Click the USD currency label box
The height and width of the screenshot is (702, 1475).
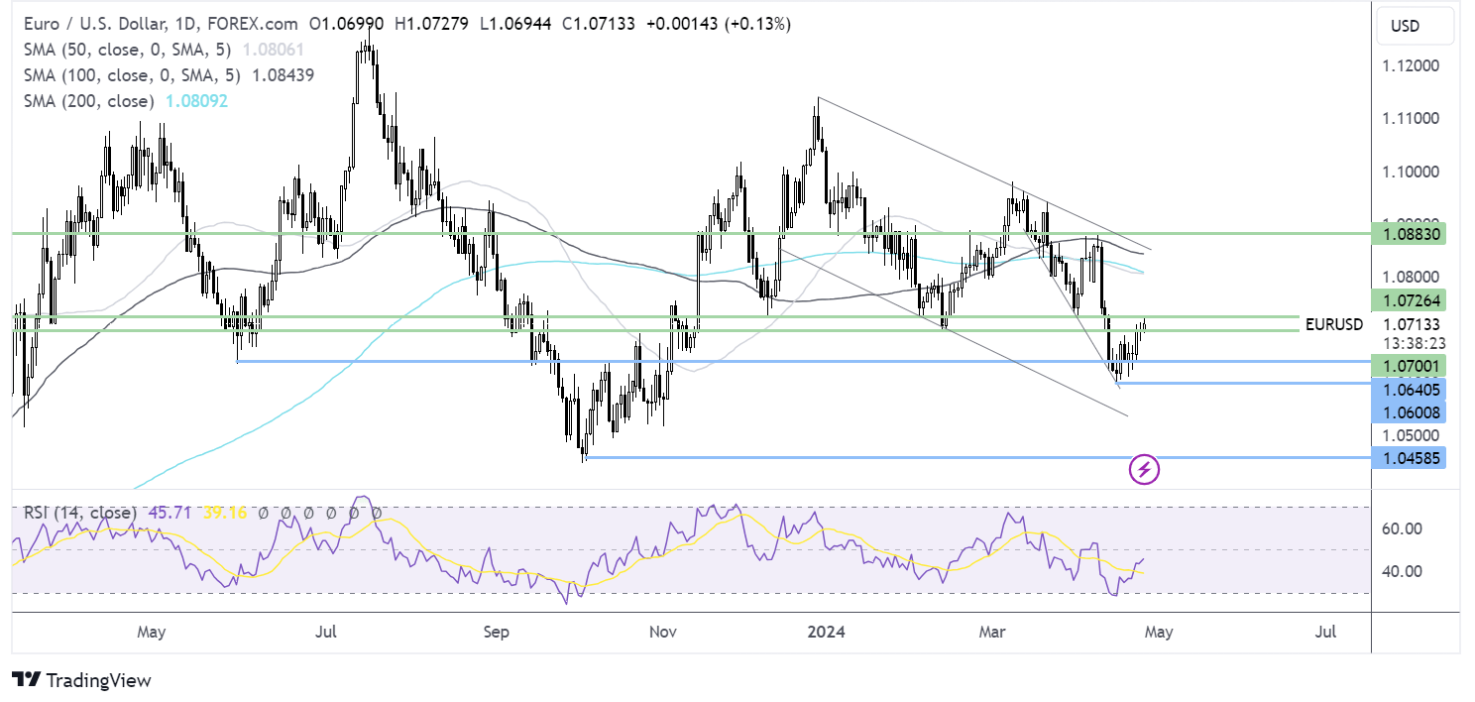[x=1415, y=27]
